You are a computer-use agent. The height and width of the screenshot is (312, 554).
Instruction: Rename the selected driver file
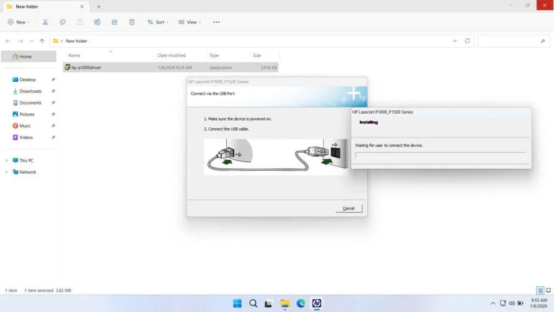point(97,22)
